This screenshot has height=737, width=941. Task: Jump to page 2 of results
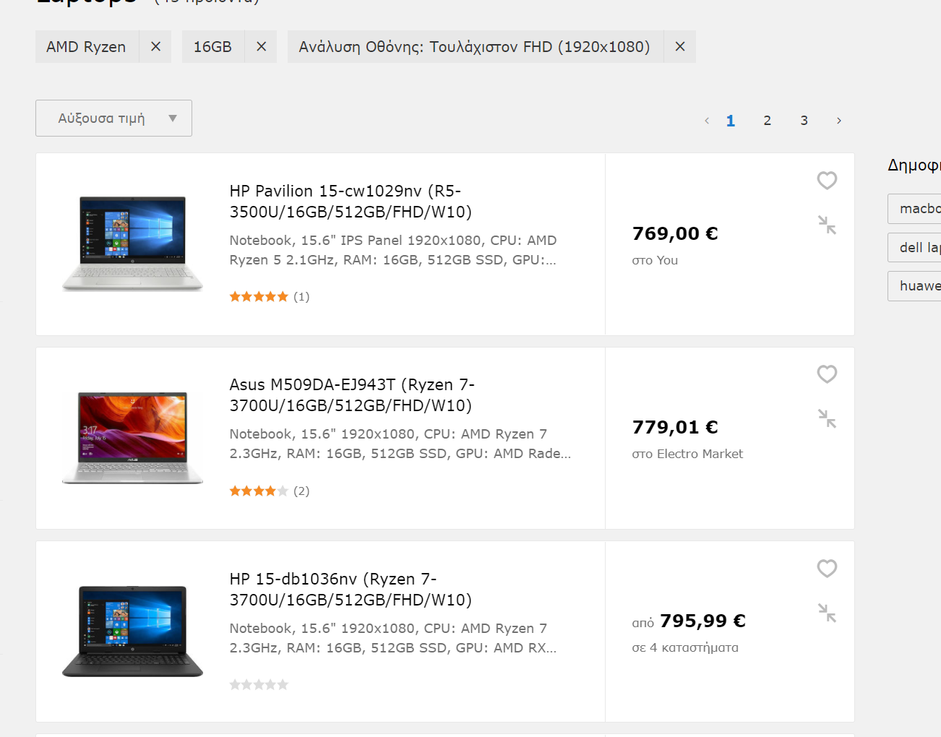tap(768, 121)
